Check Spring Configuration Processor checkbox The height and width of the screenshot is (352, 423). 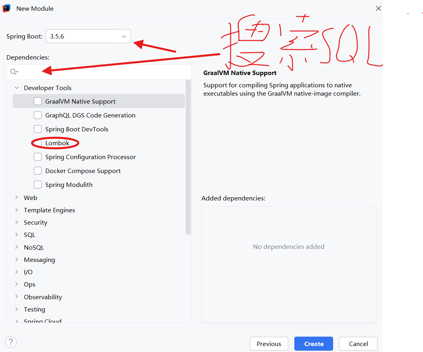(38, 157)
